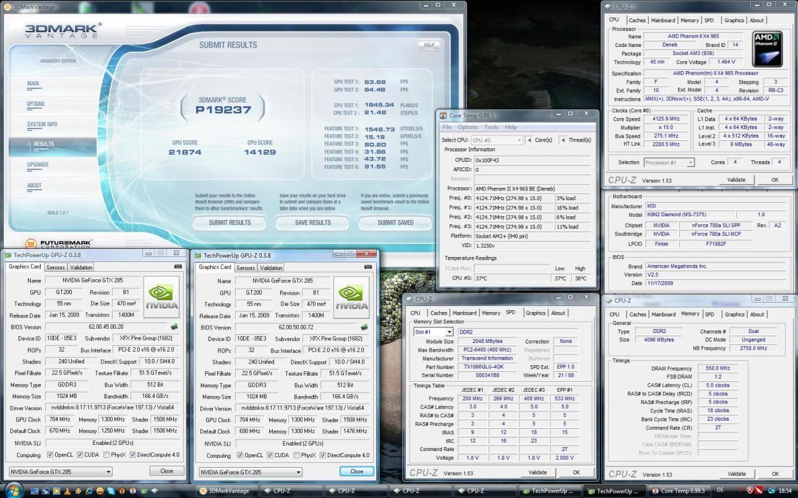
Task: Click the screenshot camera icon in the active GPU-Z window
Action: pyautogui.click(x=368, y=266)
